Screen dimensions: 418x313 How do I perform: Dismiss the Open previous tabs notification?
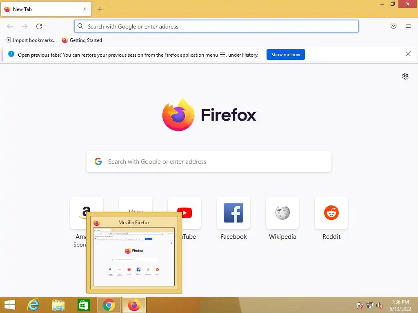click(408, 54)
